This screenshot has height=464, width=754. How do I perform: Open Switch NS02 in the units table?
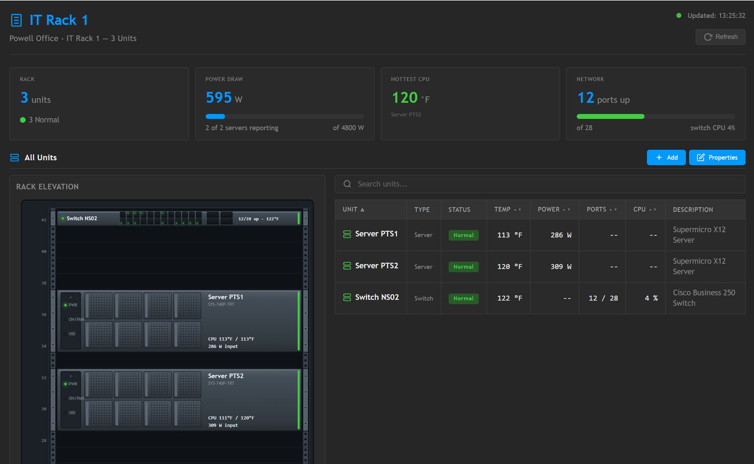tap(377, 297)
